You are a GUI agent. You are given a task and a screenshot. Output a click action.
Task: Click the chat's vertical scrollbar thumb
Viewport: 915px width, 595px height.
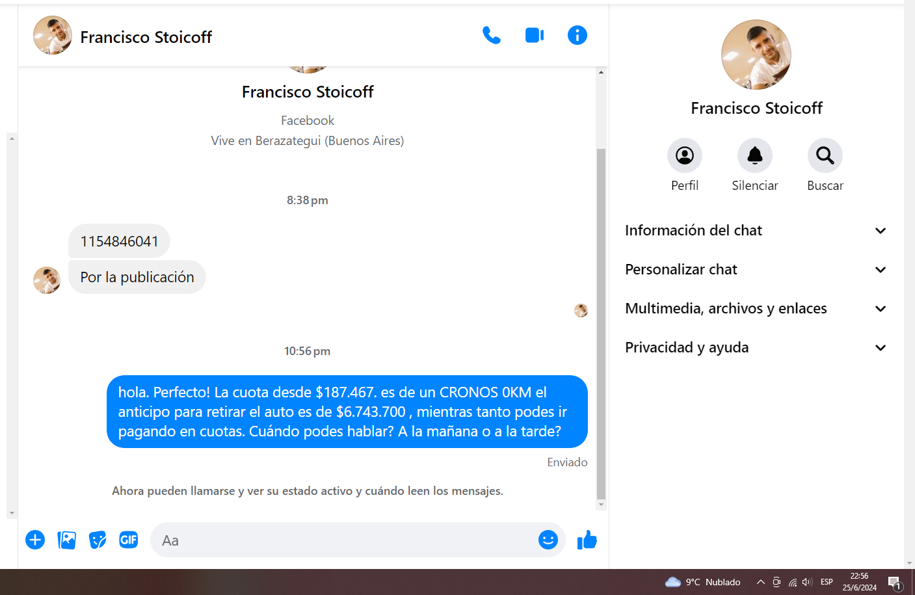pos(601,324)
